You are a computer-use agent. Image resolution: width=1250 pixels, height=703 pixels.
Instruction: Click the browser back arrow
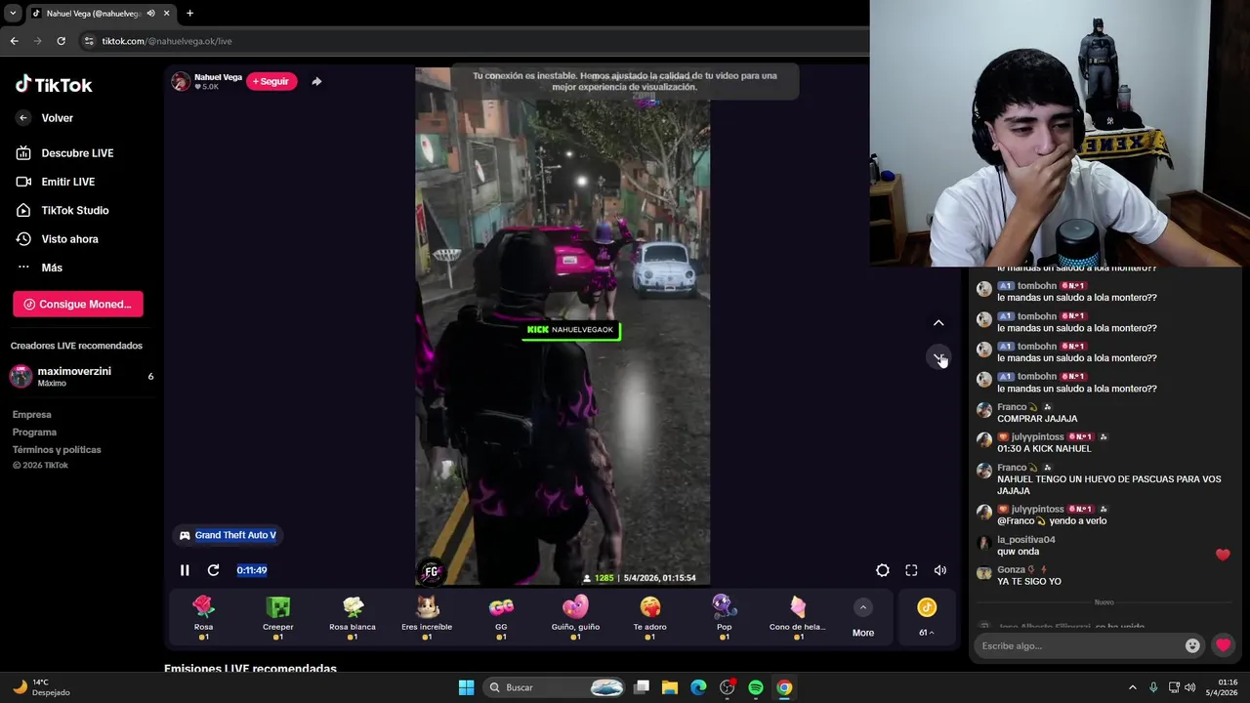click(x=14, y=41)
